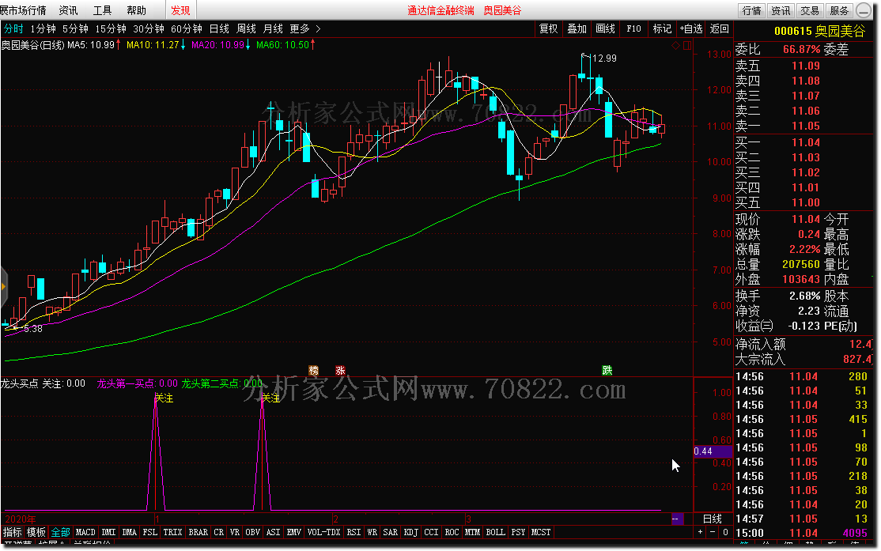
Task: Click the 资讯 button at top right
Action: (781, 10)
